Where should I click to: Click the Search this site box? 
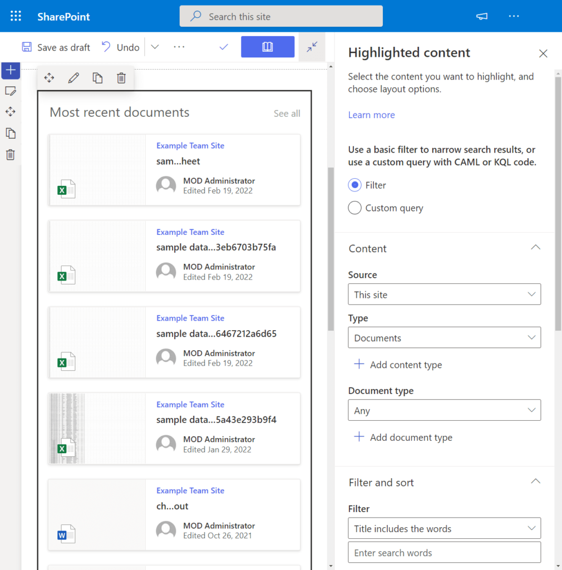[x=281, y=16]
